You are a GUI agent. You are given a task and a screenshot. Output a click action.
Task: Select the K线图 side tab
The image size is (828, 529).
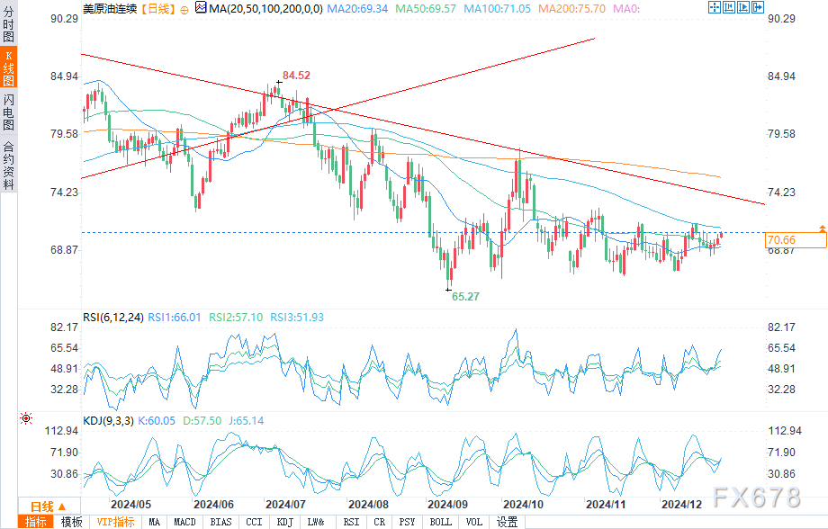8,68
